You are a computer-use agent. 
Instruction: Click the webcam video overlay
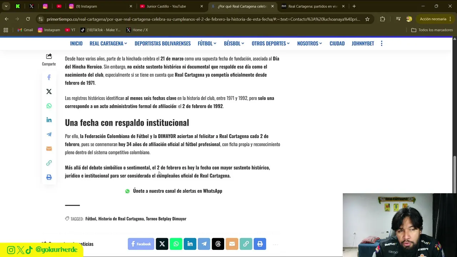pos(400,225)
